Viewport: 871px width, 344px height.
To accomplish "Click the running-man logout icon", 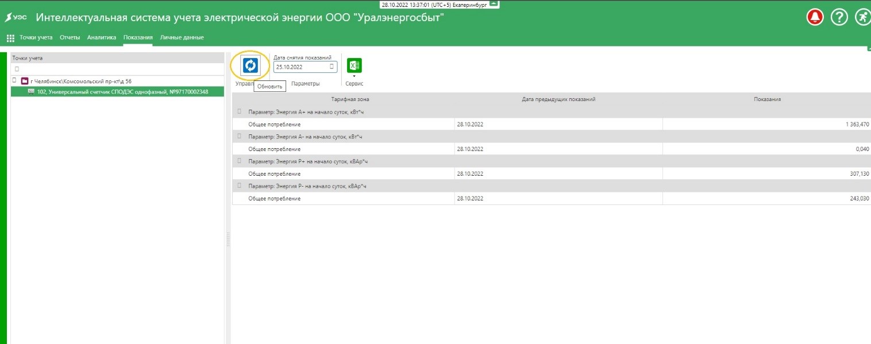I will point(863,17).
